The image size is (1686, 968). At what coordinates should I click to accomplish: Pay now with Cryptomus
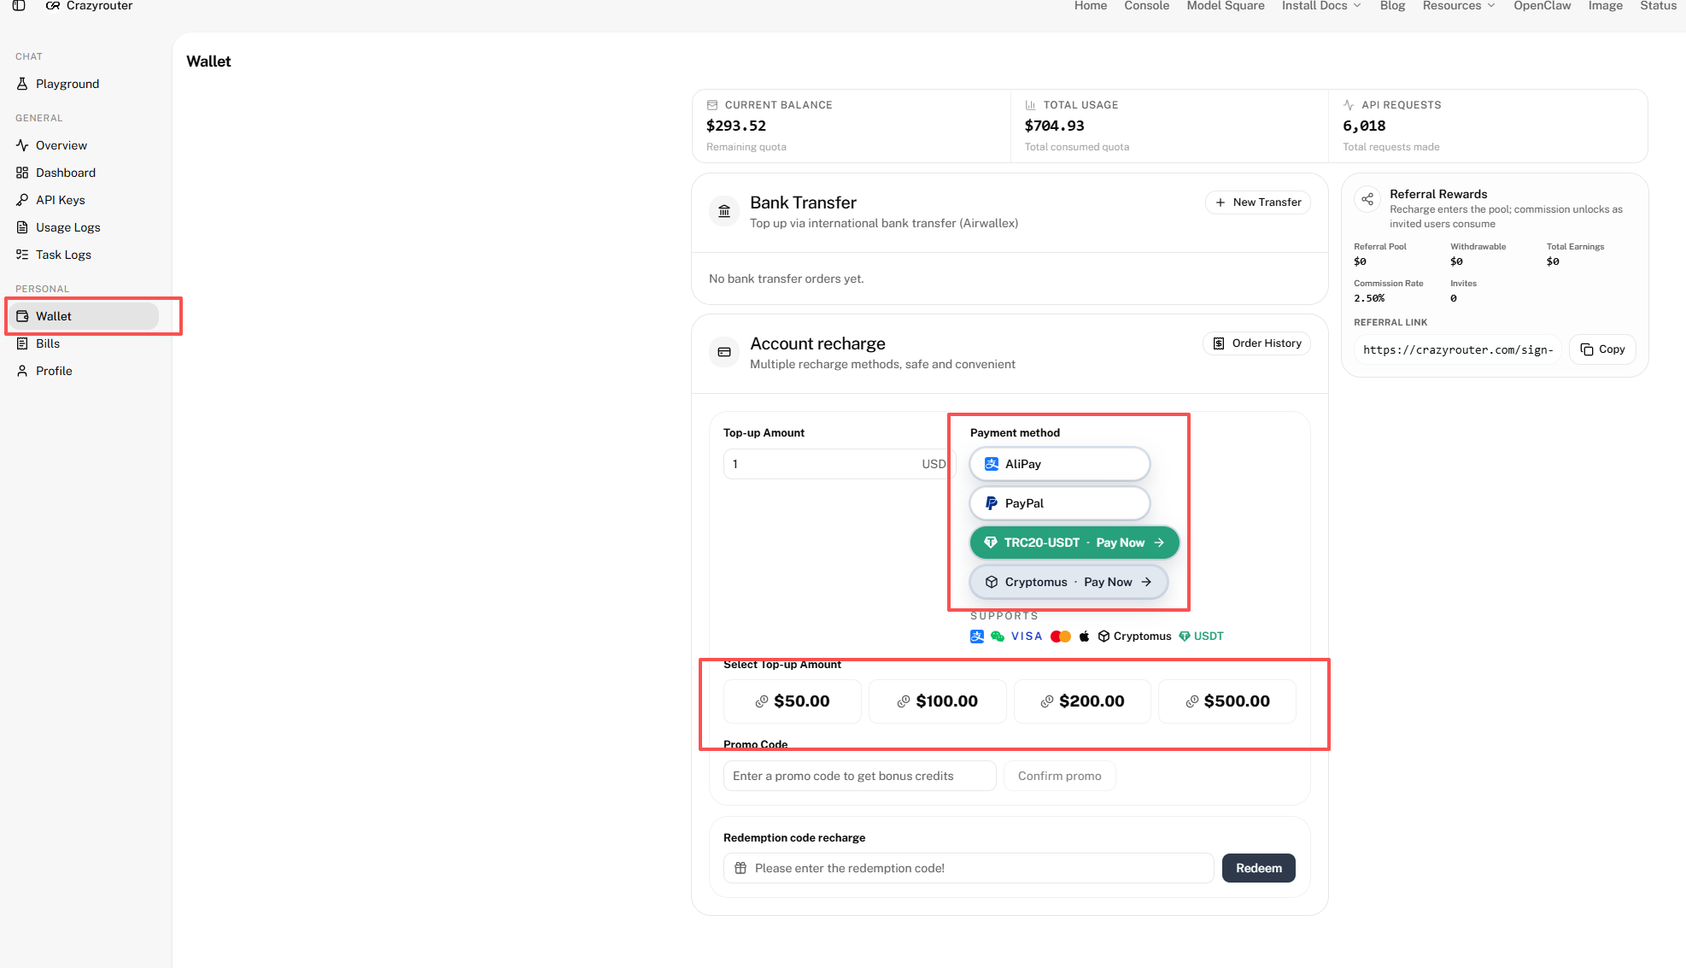[1068, 582]
